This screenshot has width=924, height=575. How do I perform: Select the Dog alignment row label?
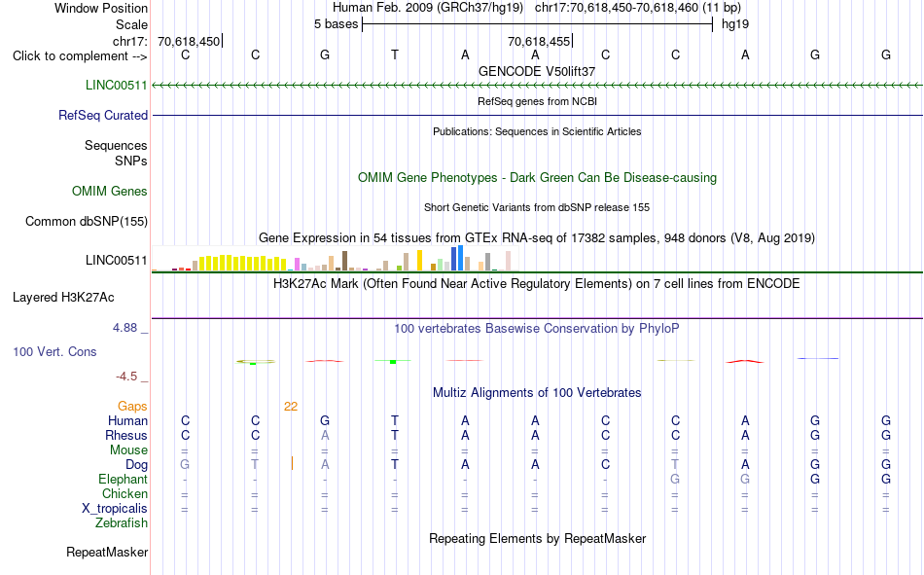(x=136, y=465)
